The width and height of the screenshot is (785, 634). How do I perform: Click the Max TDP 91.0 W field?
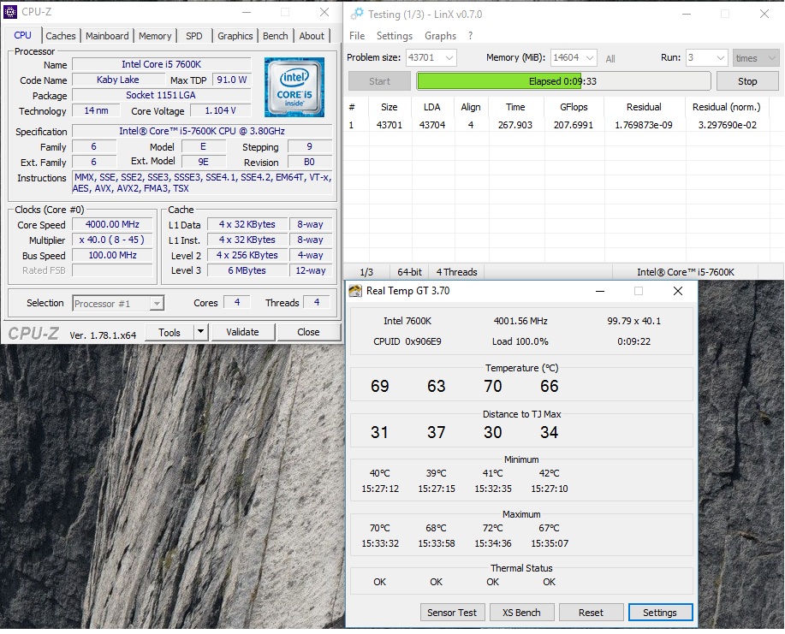tap(232, 80)
